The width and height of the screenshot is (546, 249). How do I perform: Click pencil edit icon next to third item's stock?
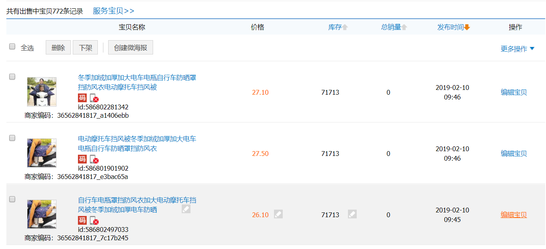[x=352, y=214]
